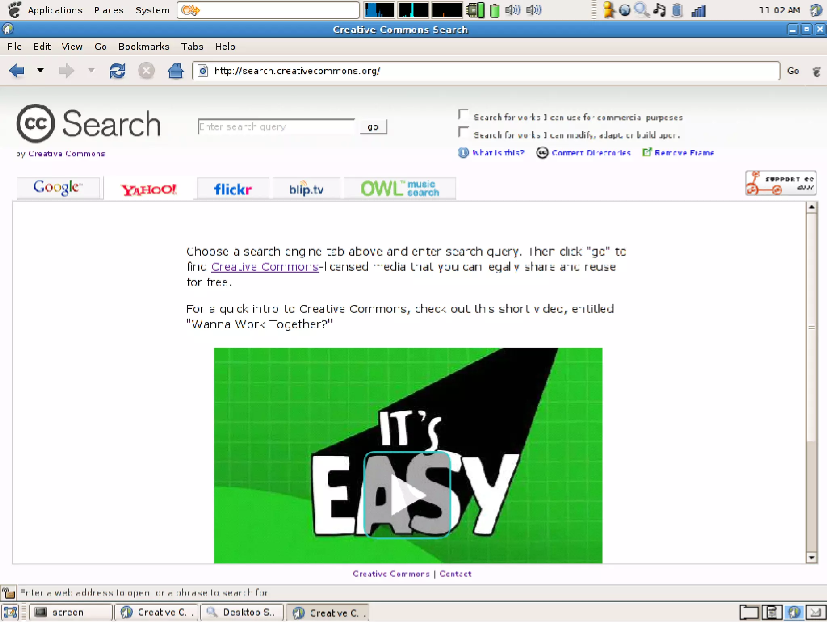
Task: Open the Forward history dropdown arrow
Action: coord(92,71)
